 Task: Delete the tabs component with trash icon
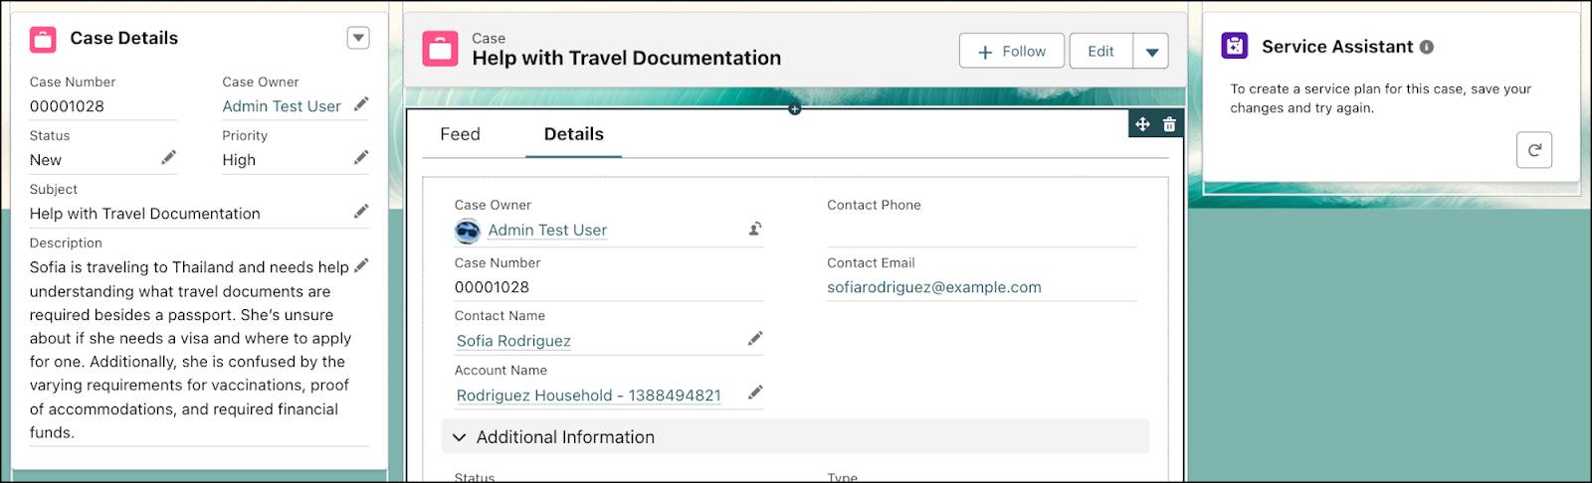coord(1169,124)
